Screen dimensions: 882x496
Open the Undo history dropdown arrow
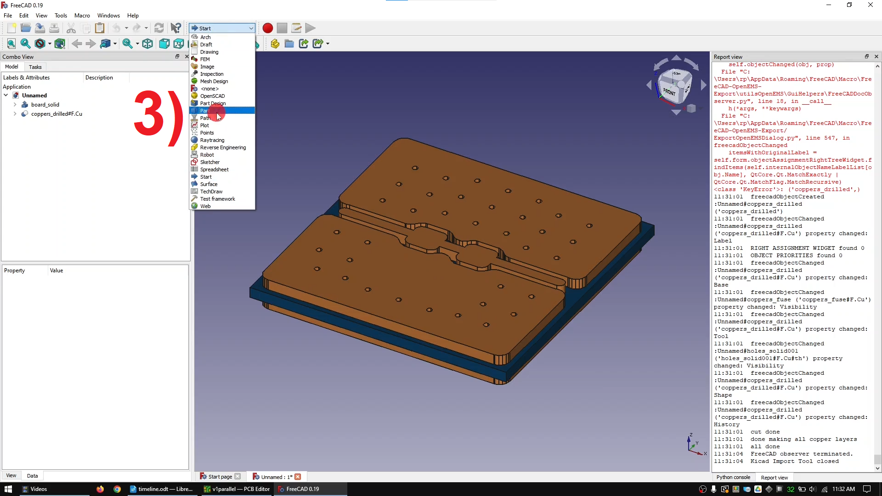coord(126,28)
